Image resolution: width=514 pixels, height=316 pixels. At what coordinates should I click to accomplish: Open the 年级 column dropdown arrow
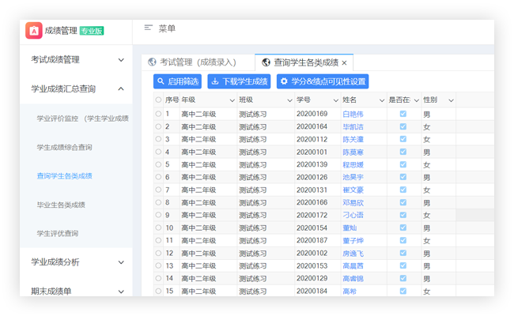(x=232, y=100)
